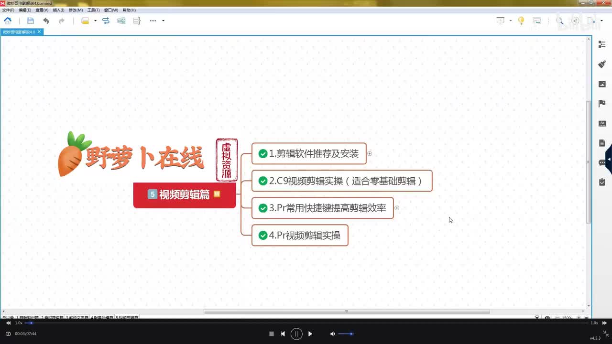Image resolution: width=612 pixels, height=344 pixels.
Task: Open the 插入(I) menu
Action: (58, 10)
